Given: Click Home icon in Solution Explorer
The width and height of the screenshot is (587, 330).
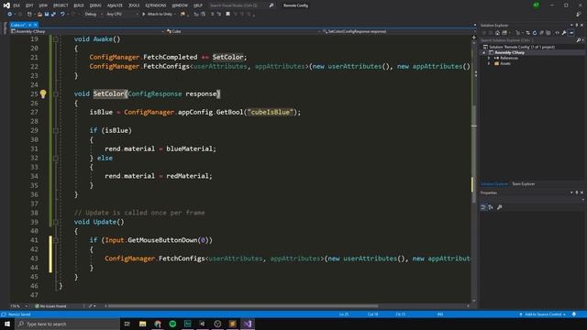Looking at the screenshot, I should pos(497,33).
